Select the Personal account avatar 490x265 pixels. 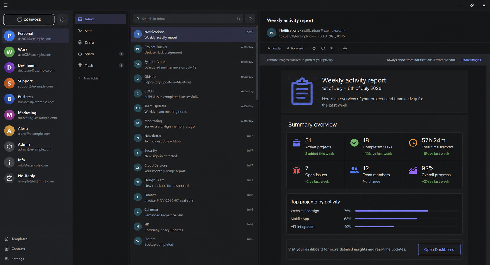tap(9, 36)
